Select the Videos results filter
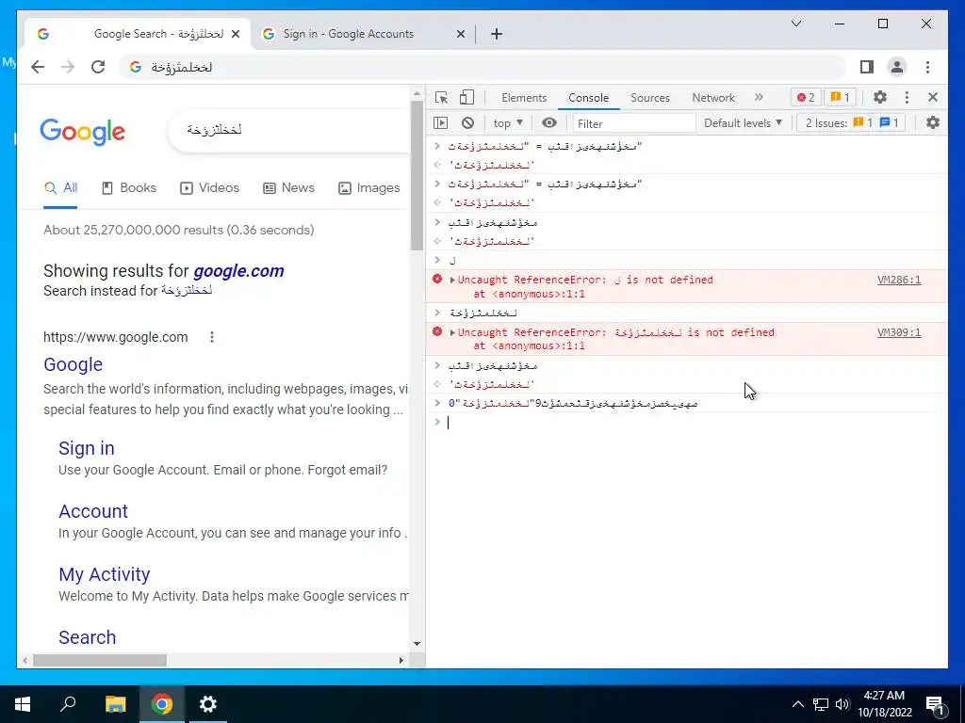This screenshot has height=723, width=965. coord(209,188)
